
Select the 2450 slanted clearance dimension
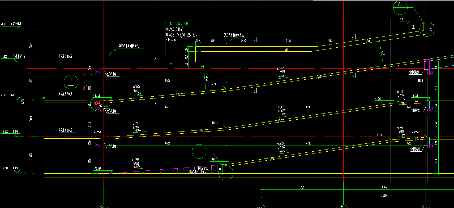point(383,53)
